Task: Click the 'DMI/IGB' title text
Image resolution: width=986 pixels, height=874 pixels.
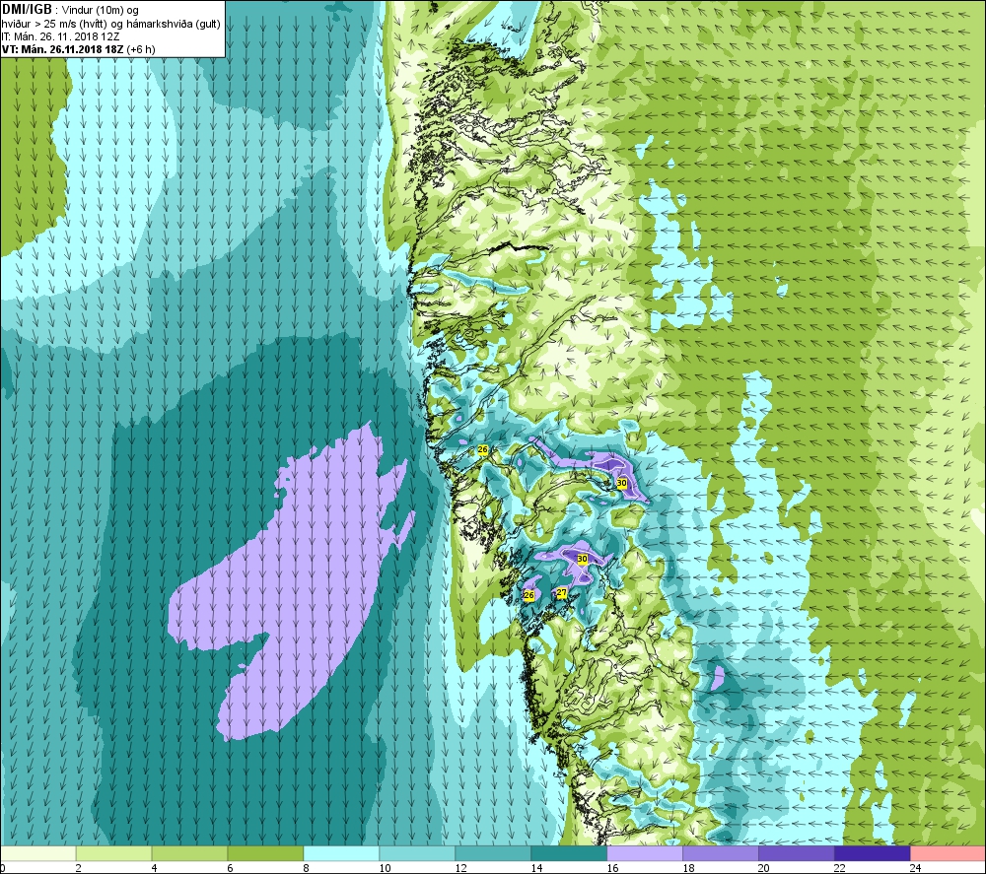Action: (27, 10)
